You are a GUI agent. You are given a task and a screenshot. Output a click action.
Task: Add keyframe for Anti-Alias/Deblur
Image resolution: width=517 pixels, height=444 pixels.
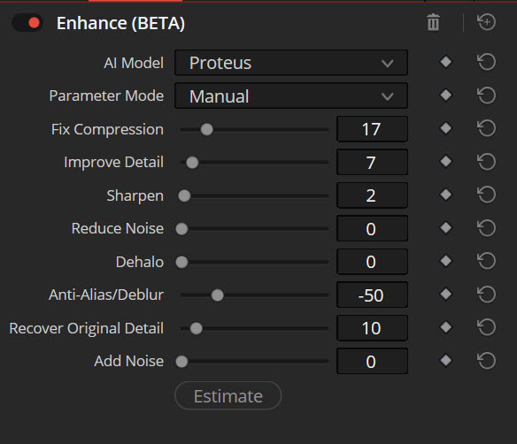pyautogui.click(x=446, y=295)
